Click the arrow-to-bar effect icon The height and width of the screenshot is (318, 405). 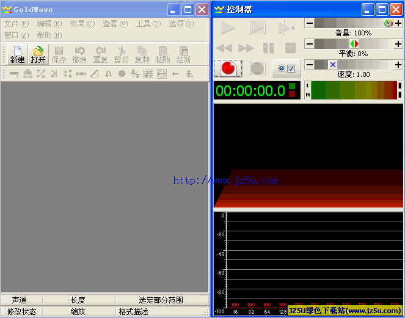click(54, 74)
